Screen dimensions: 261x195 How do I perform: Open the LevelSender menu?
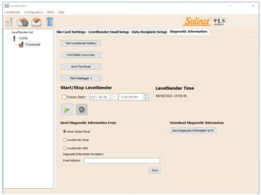tap(13, 12)
